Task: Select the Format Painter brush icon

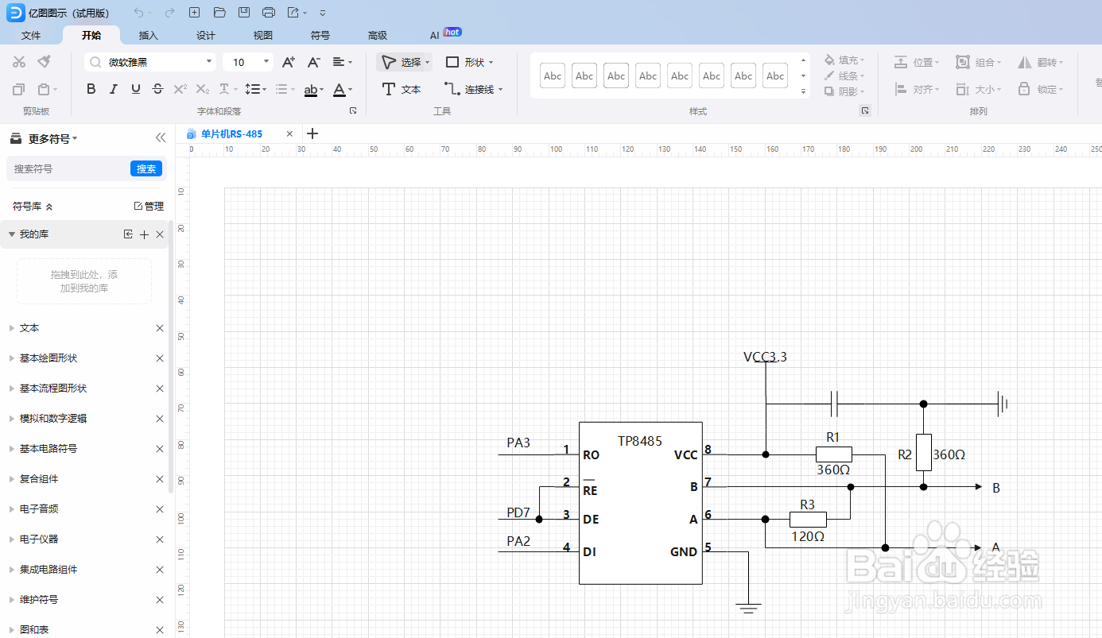Action: point(45,62)
